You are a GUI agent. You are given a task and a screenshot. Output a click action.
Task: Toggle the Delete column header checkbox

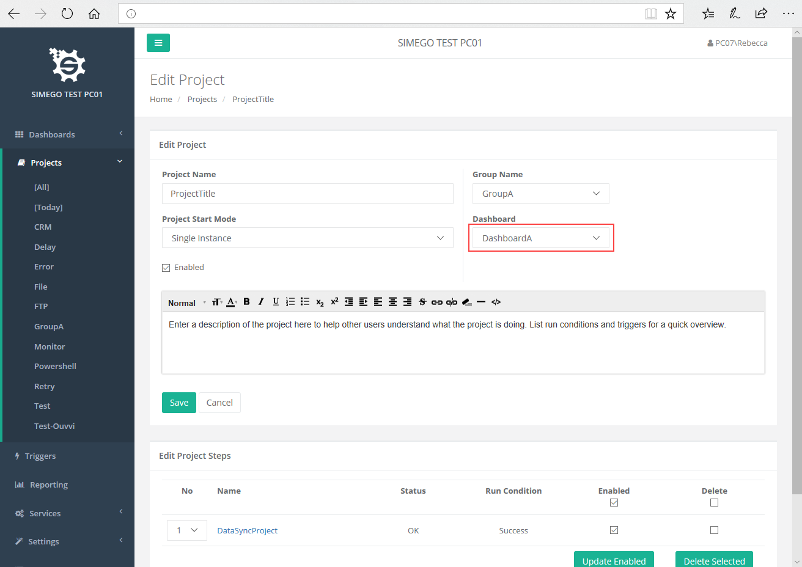click(714, 502)
